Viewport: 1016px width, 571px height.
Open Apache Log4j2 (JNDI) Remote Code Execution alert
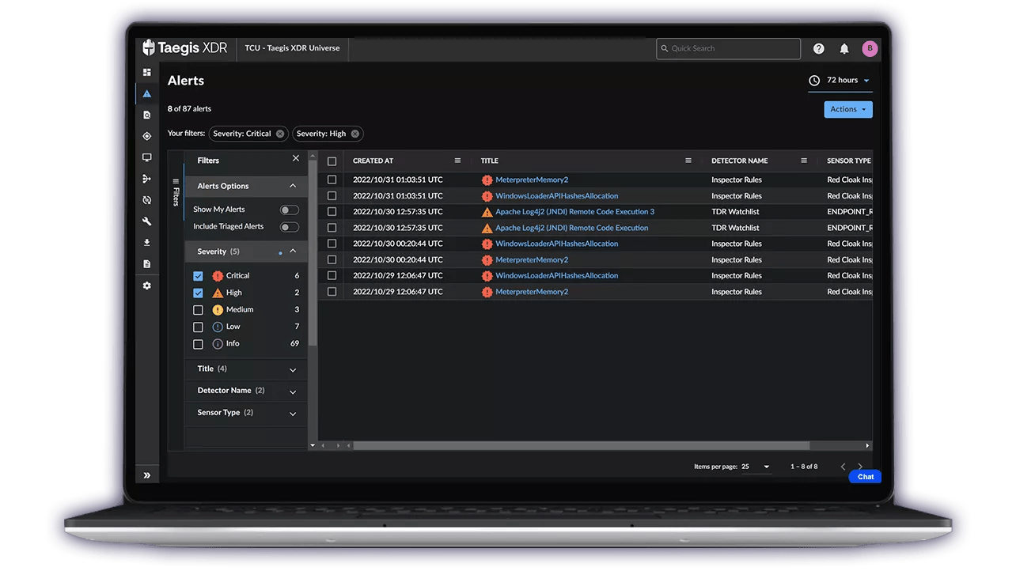(x=571, y=228)
